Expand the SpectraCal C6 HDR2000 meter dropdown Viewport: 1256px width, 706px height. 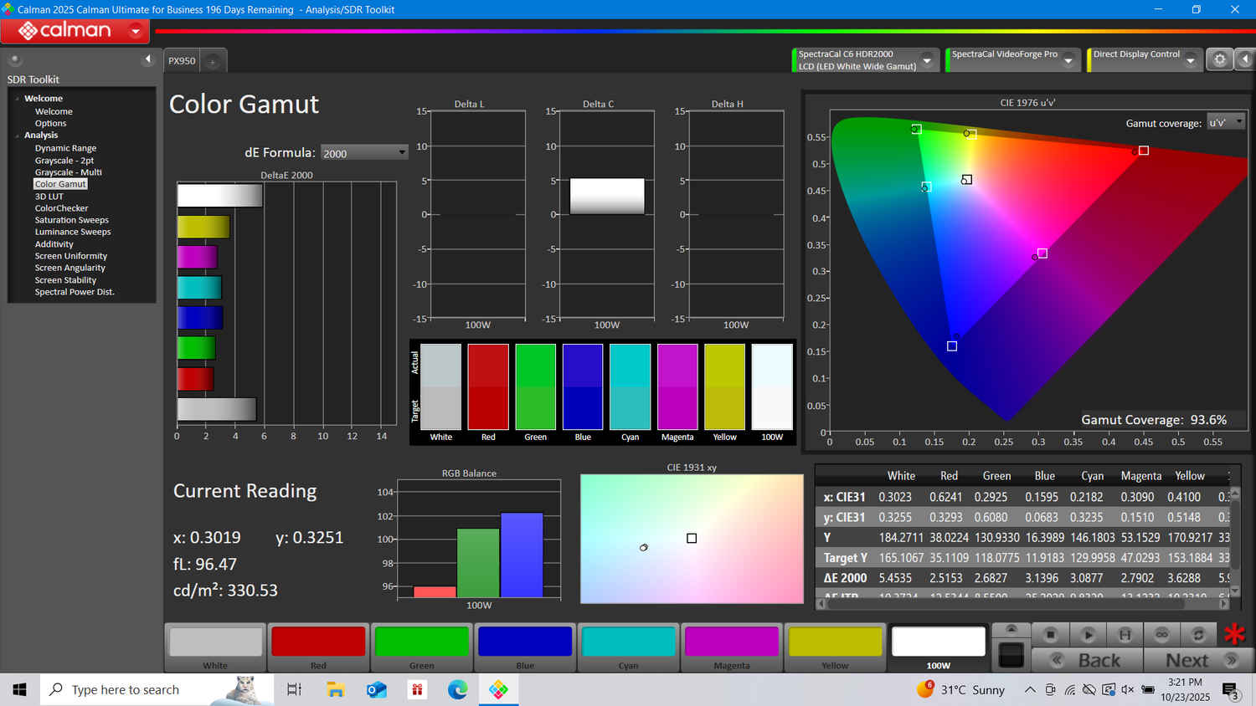click(x=927, y=60)
